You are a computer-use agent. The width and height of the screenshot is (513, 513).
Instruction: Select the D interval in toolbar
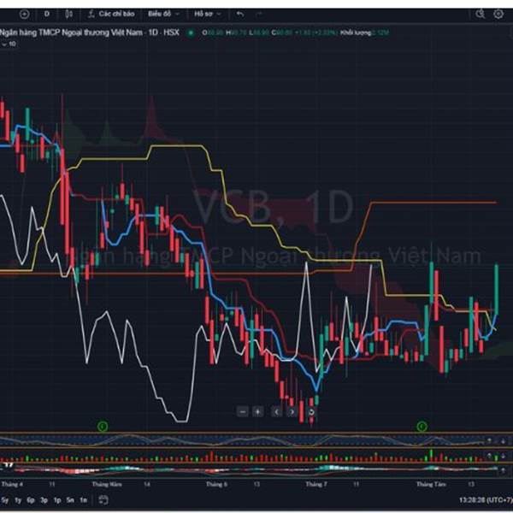46,14
